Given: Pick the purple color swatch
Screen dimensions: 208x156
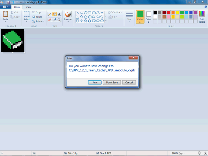Looking at the screenshot, I should coord(195,12).
